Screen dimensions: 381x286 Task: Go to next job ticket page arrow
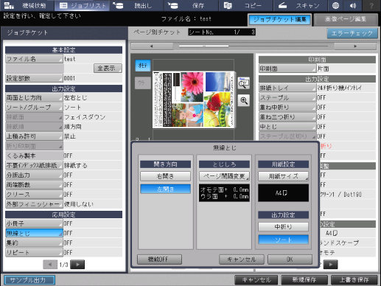77,265
